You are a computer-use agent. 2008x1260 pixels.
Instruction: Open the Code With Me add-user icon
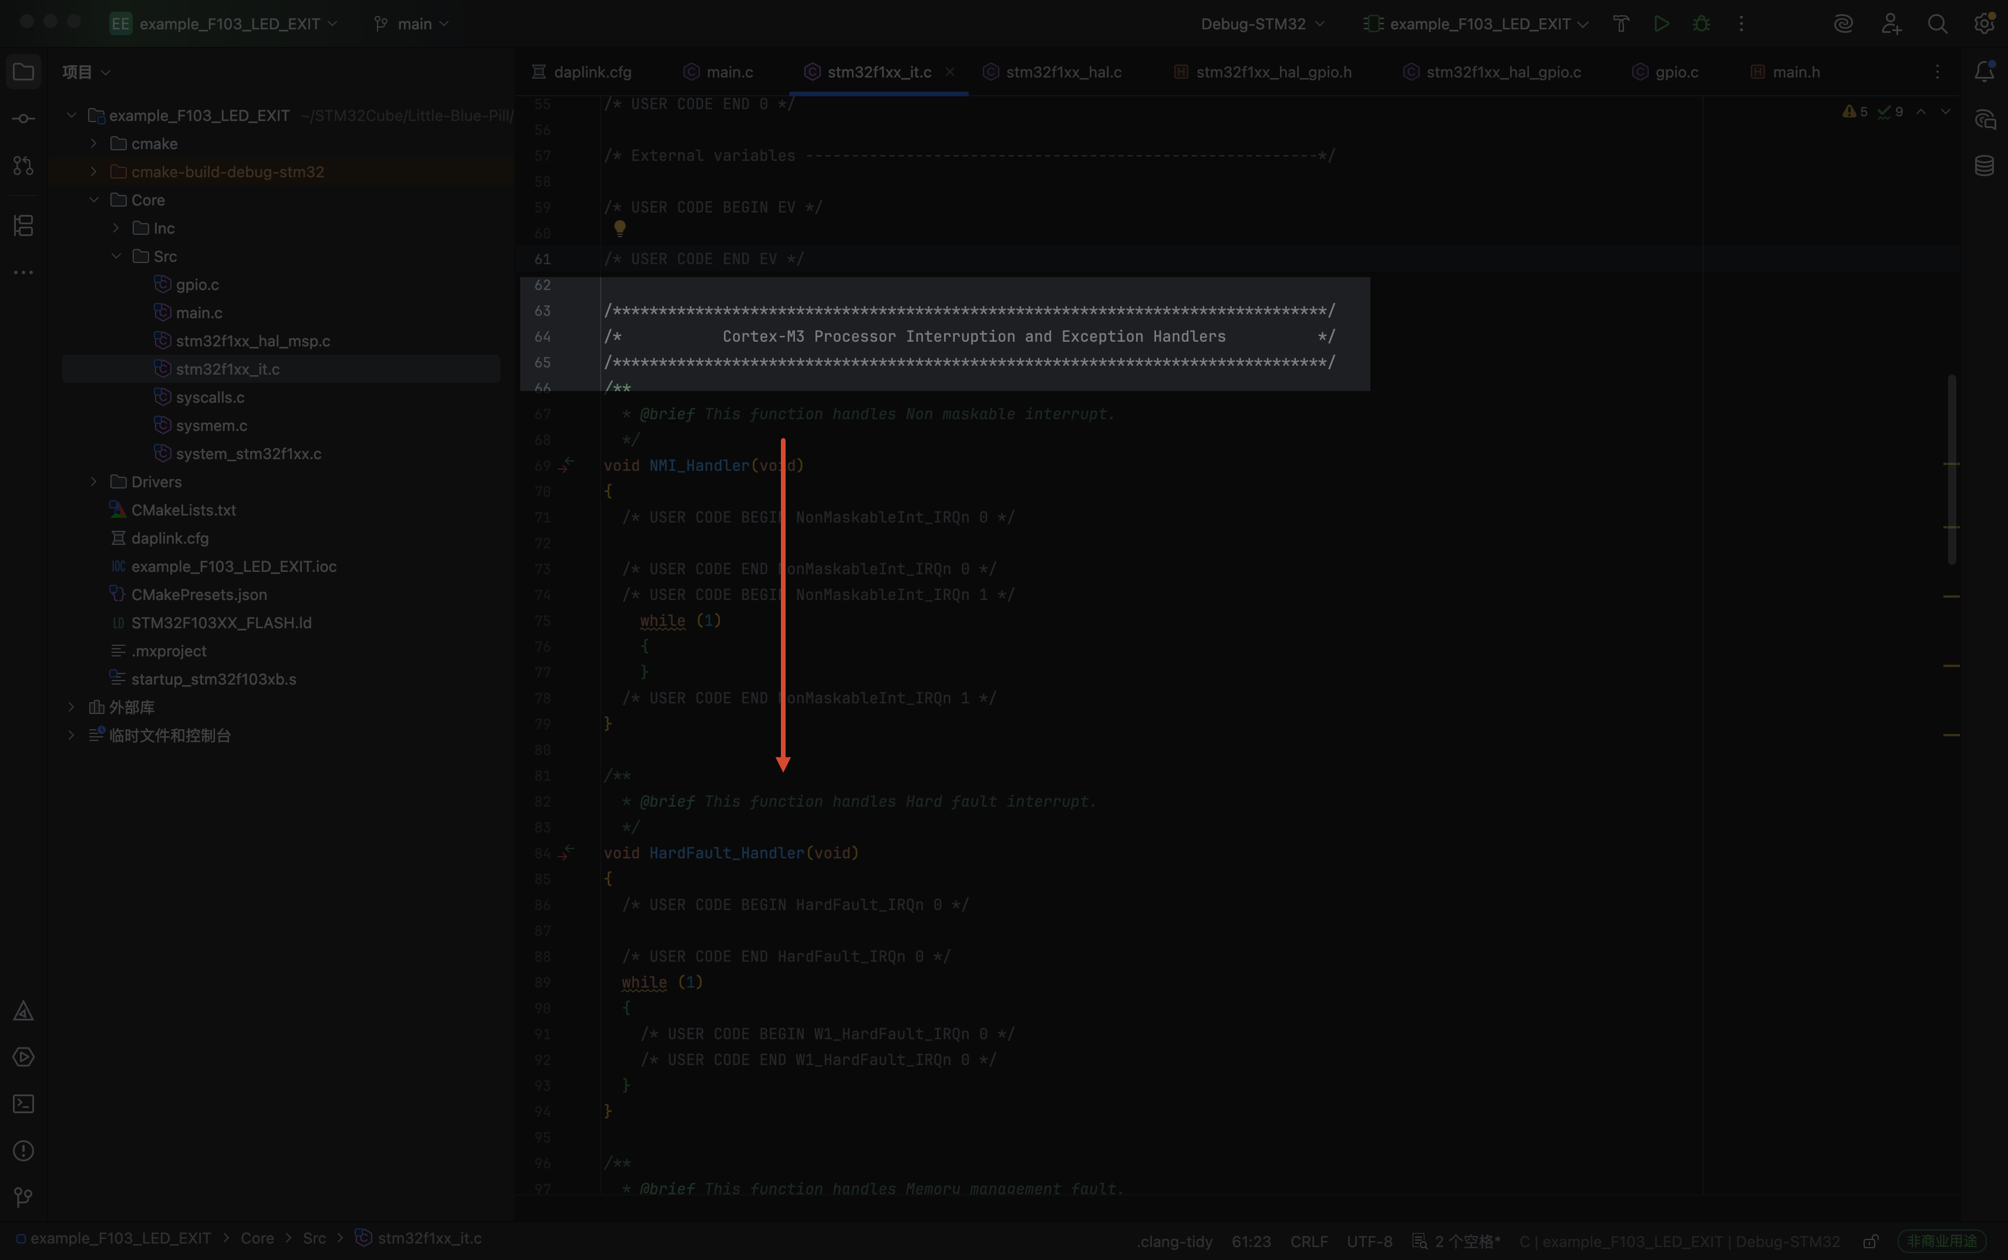click(x=1891, y=23)
